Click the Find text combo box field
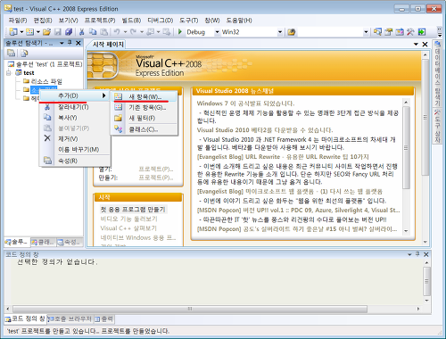This screenshot has width=446, height=339. point(330,32)
